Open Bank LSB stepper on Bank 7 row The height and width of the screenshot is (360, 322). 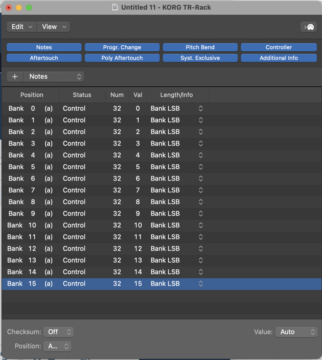tap(201, 190)
